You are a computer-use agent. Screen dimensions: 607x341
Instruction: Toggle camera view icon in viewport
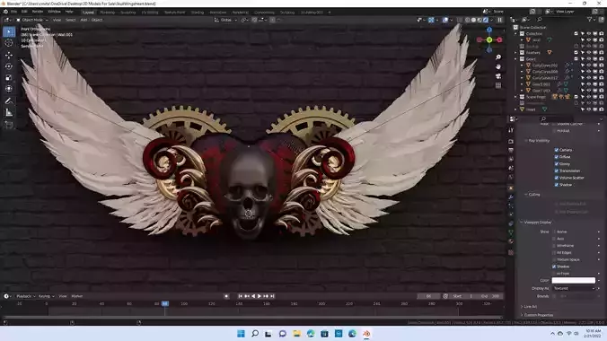coord(498,76)
